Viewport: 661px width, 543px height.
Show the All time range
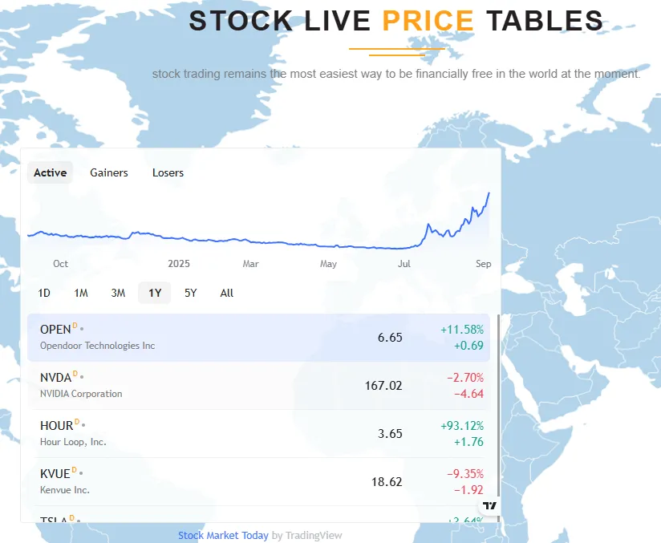click(x=227, y=293)
